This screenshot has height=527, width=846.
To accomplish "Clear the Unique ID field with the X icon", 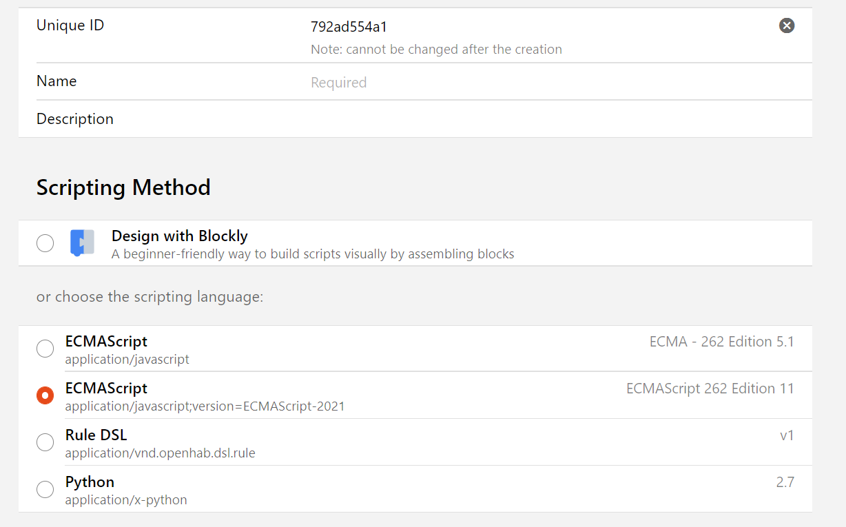I will click(x=787, y=25).
